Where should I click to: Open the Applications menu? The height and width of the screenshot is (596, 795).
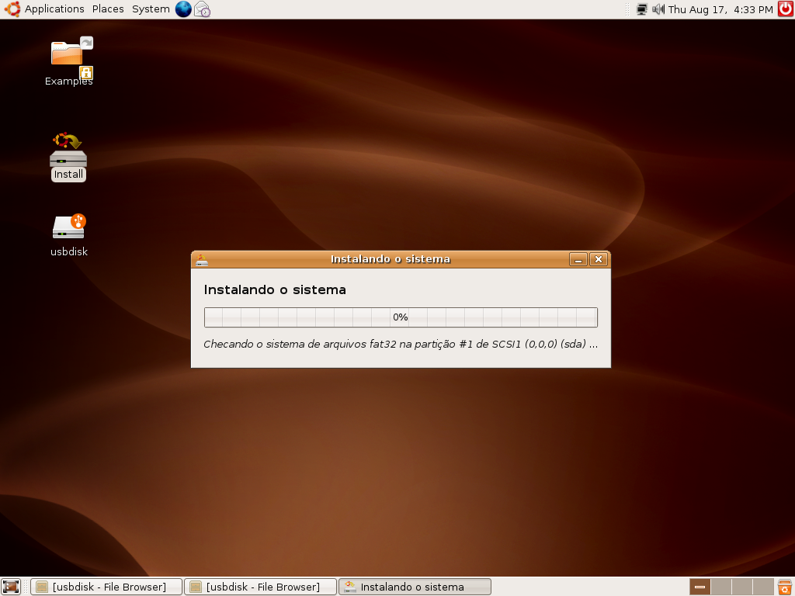54,9
